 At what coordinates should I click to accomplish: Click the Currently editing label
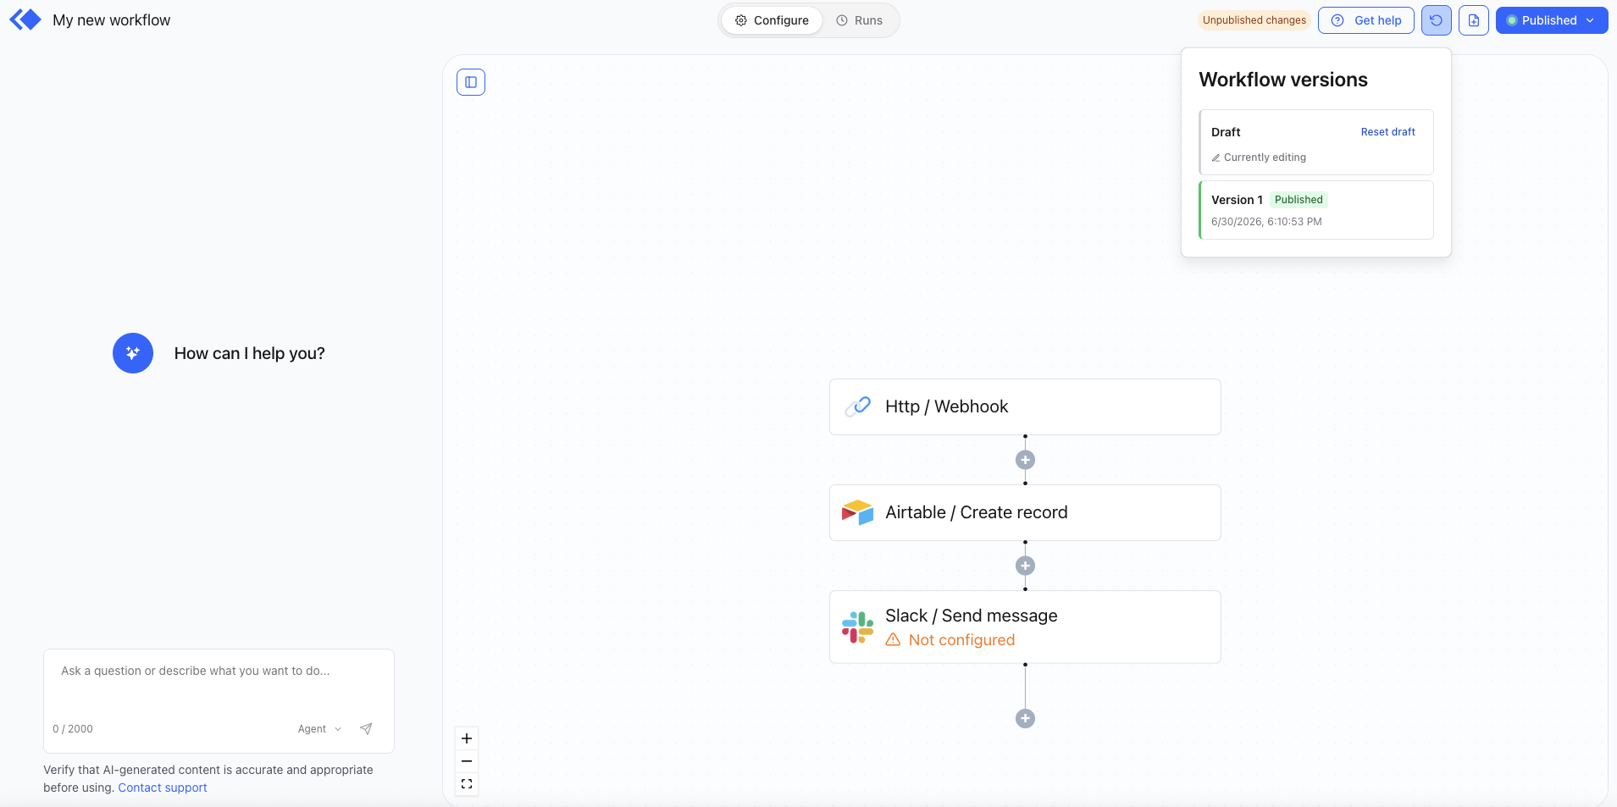click(x=1265, y=158)
